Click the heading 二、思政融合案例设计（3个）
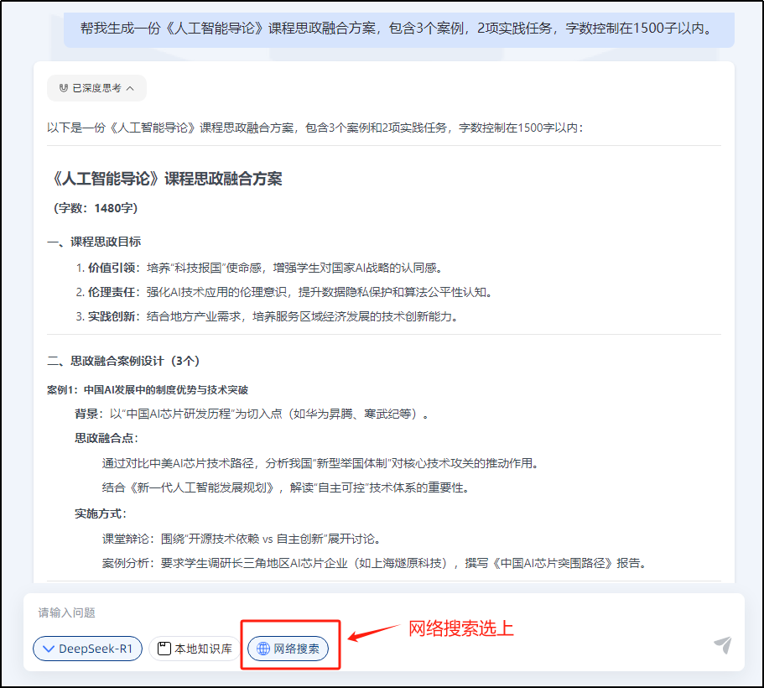Image resolution: width=764 pixels, height=688 pixels. click(123, 362)
